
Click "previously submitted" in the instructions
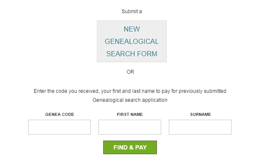coord(203,91)
